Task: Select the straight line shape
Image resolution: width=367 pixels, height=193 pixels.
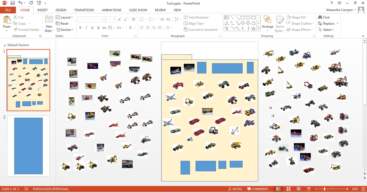Action: pos(232,17)
